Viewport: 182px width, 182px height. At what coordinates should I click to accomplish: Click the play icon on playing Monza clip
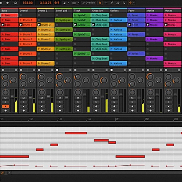coord(166,25)
